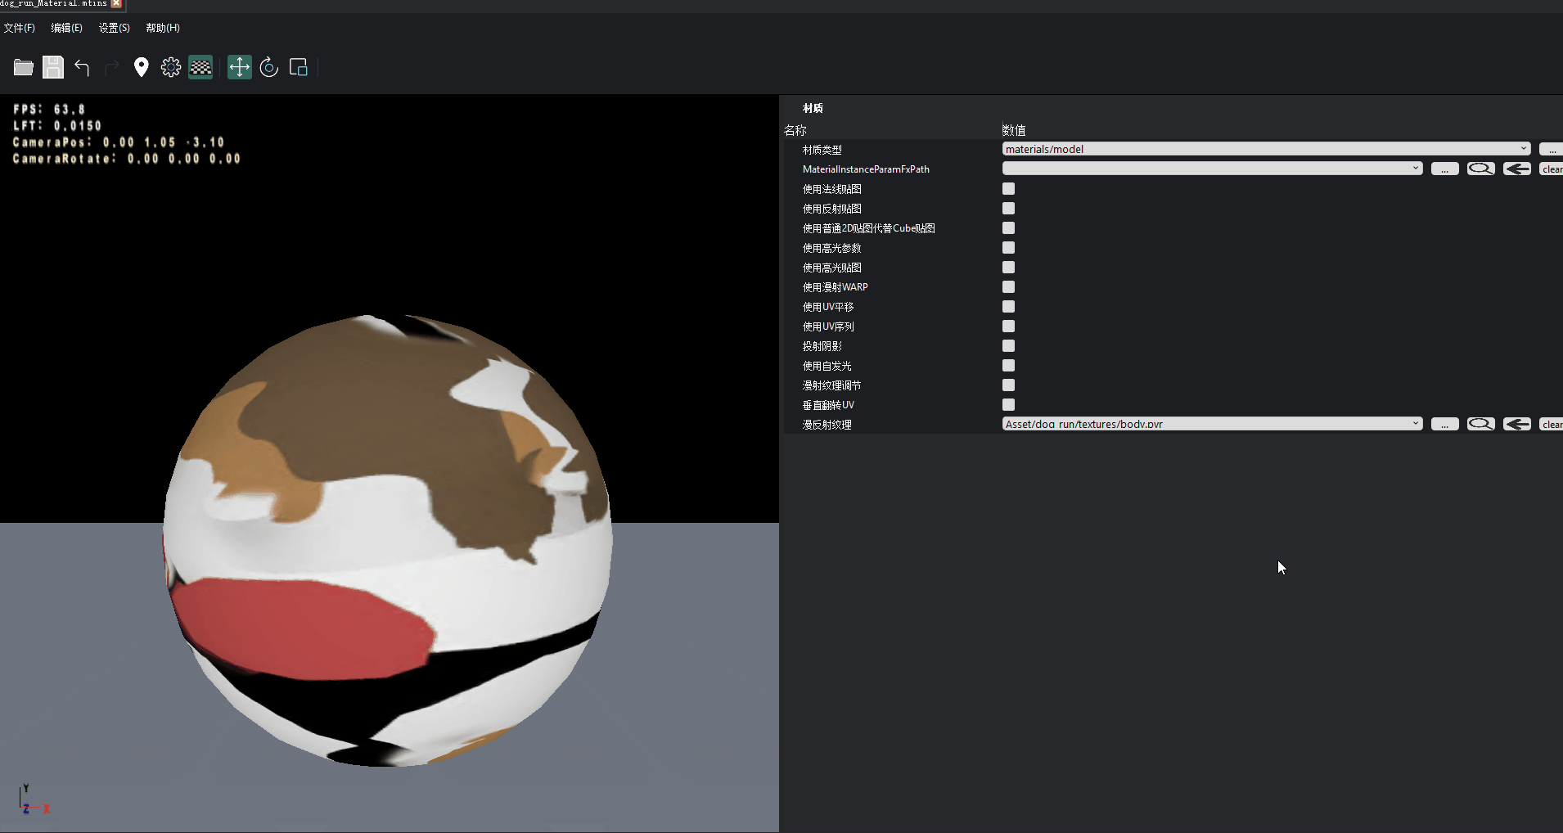Enable the 使用法线贴图 checkbox
1563x833 pixels.
coord(1008,189)
